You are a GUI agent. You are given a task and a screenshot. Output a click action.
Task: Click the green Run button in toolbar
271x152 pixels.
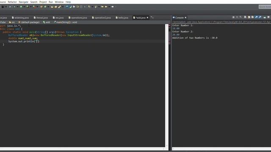pyautogui.click(x=21, y=7)
